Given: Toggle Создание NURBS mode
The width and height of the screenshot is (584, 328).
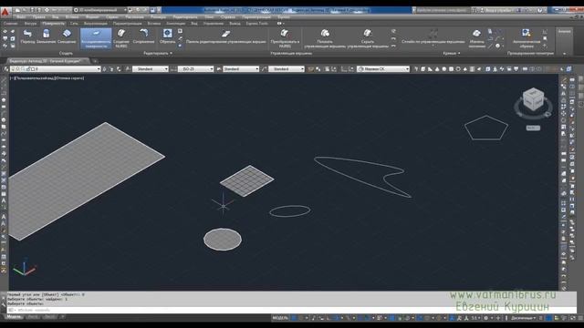Looking at the screenshot, I should tap(121, 38).
